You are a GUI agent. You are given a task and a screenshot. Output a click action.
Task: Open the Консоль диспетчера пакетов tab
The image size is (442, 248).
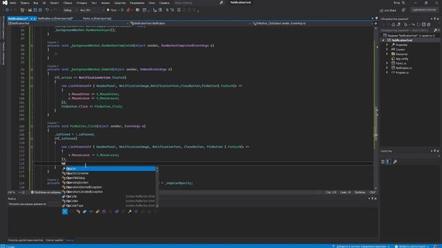26,240
